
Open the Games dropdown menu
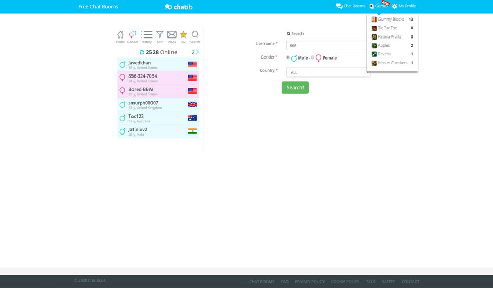(378, 6)
